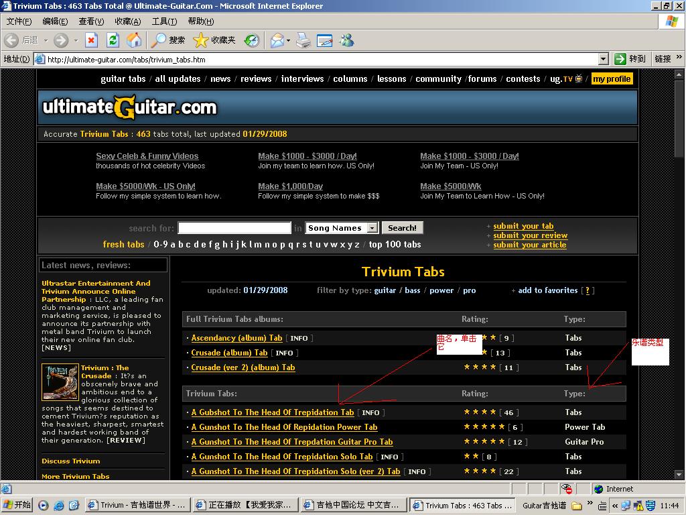
Task: Click the question mark help link
Action: 587,290
